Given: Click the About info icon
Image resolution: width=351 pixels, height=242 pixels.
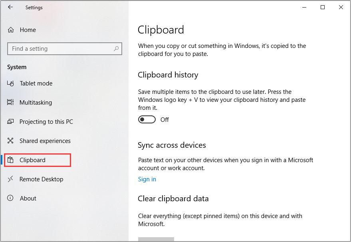Looking at the screenshot, I should click(10, 198).
